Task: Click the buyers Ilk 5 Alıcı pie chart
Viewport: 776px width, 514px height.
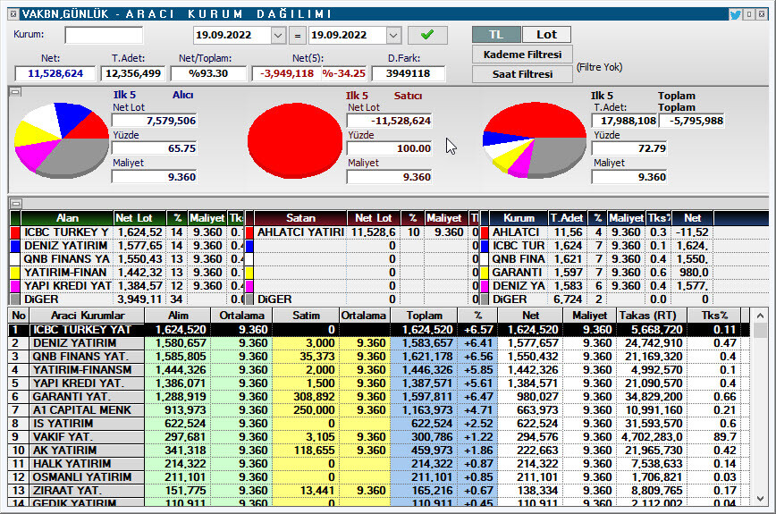Action: point(62,140)
